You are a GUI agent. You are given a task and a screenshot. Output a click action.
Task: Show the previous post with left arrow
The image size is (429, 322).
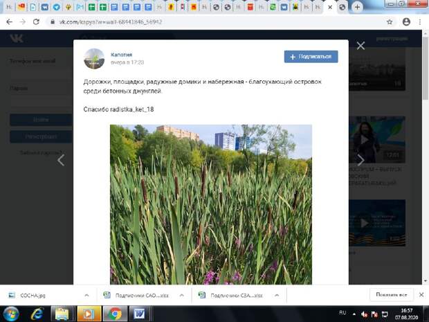tap(61, 160)
